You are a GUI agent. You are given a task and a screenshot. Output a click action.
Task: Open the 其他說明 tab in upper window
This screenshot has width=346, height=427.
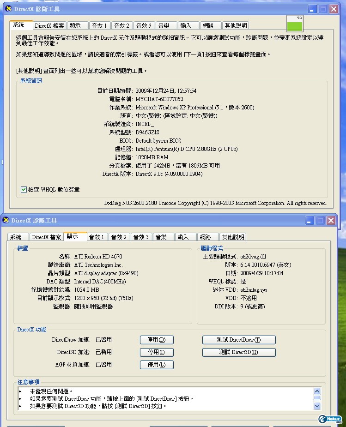(236, 25)
